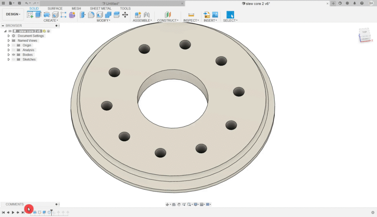The height and width of the screenshot is (217, 377).
Task: Open the SELECT dropdown menu
Action: tap(230, 21)
